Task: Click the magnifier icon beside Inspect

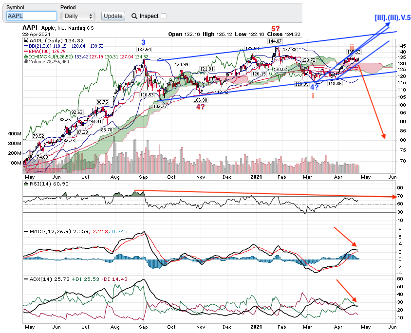Action: [134, 16]
